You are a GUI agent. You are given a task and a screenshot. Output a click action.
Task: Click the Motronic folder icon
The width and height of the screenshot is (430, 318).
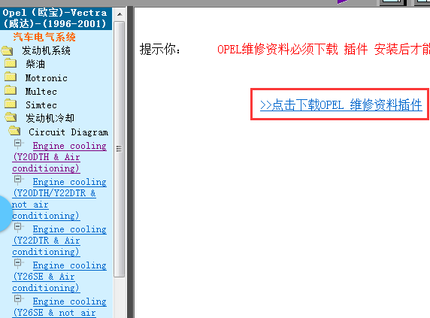pos(11,77)
